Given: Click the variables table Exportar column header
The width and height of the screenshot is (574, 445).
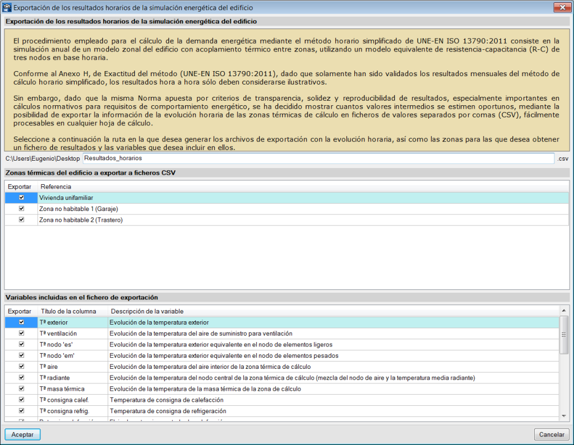Looking at the screenshot, I should coord(21,311).
